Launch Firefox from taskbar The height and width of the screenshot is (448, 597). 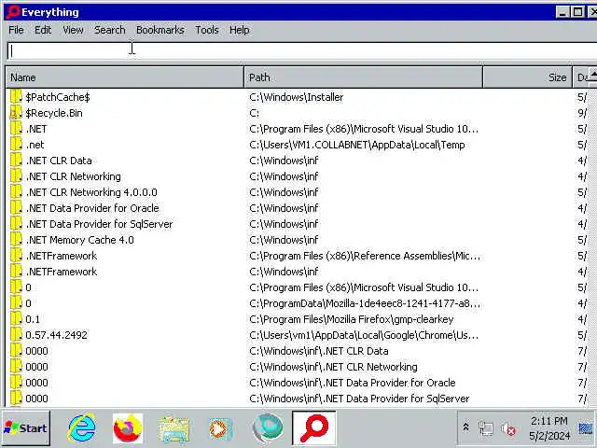coord(128,428)
